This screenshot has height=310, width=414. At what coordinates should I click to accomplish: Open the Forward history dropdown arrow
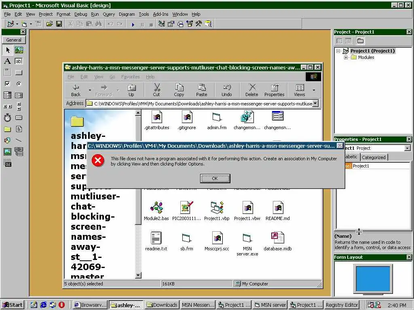click(x=118, y=90)
